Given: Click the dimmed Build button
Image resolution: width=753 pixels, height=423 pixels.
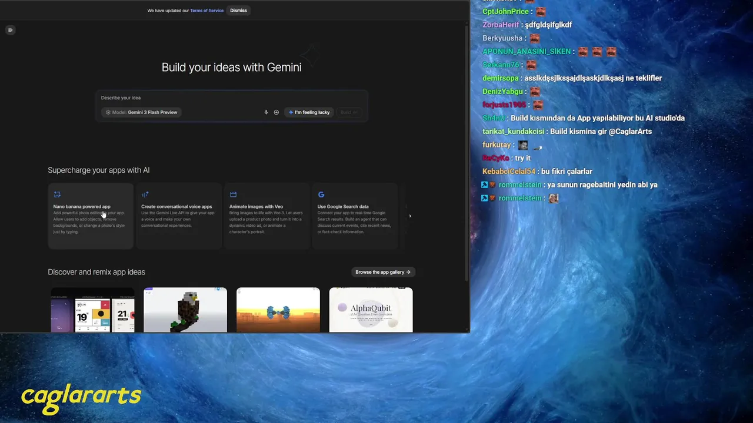Looking at the screenshot, I should tap(349, 112).
